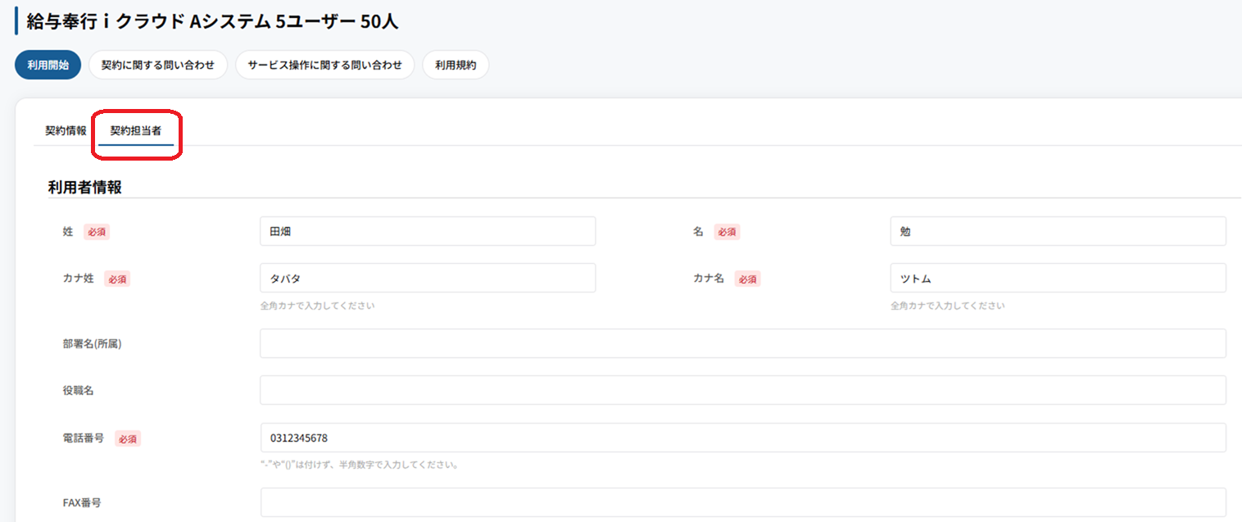Image resolution: width=1242 pixels, height=522 pixels.
Task: Click the 全角カナ hint under カナ名
Action: tap(948, 306)
